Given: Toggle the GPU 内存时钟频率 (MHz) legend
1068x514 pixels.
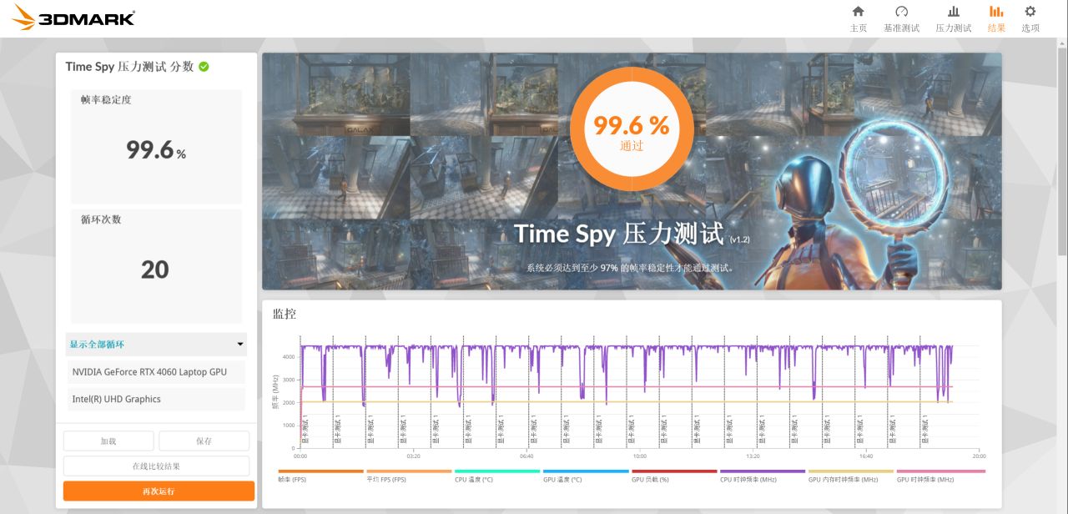Looking at the screenshot, I should [851, 476].
